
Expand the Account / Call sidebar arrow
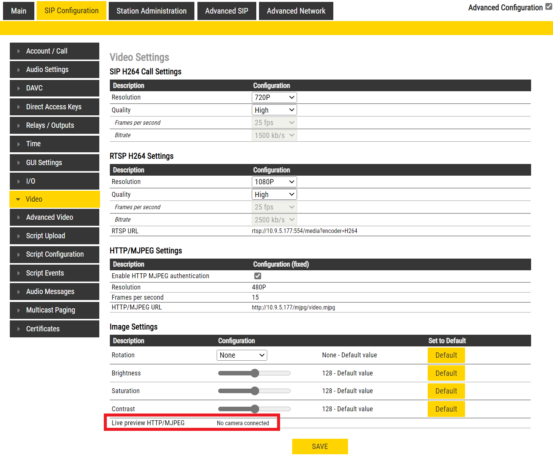pyautogui.click(x=18, y=51)
